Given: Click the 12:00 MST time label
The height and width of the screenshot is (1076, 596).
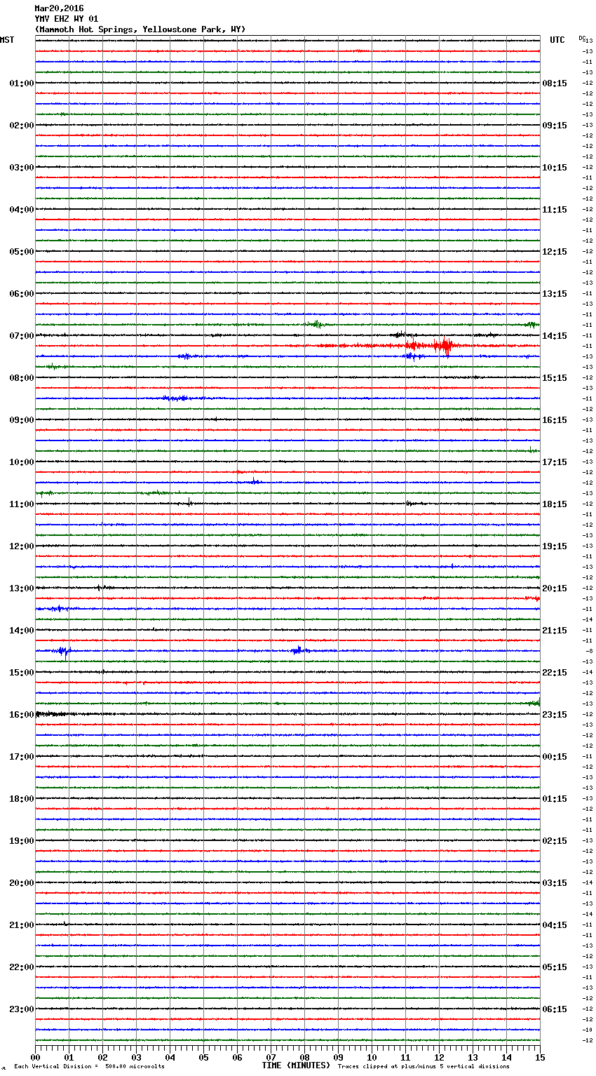Looking at the screenshot, I should coord(22,546).
